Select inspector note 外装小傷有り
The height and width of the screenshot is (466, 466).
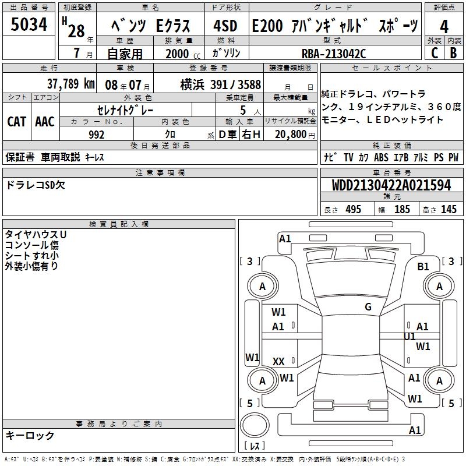[31, 266]
